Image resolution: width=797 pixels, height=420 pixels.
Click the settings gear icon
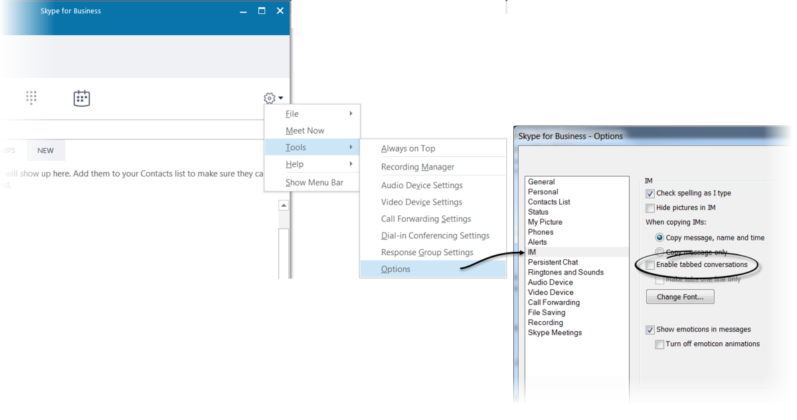[269, 98]
